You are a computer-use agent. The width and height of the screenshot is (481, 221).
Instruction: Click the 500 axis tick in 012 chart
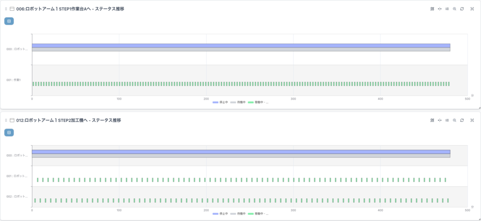(467, 210)
